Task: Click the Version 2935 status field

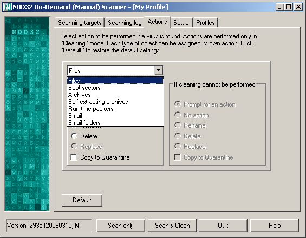Action: tap(49, 226)
